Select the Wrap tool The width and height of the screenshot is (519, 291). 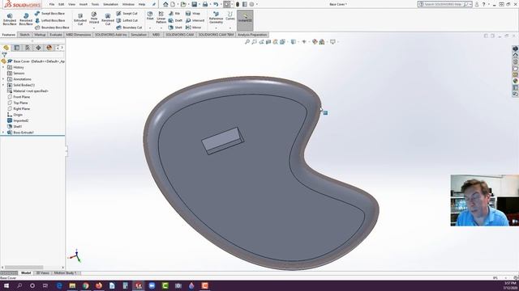tap(193, 14)
